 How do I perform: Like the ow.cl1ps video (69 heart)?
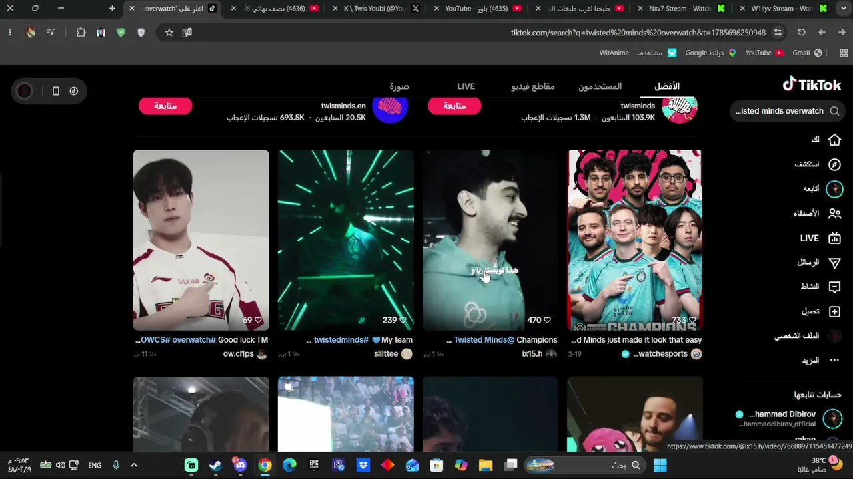coord(259,320)
